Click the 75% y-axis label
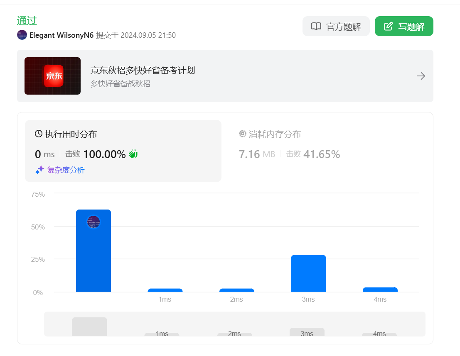460x356 pixels. pyautogui.click(x=38, y=194)
